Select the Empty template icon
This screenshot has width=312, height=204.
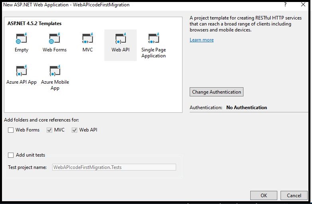[21, 38]
